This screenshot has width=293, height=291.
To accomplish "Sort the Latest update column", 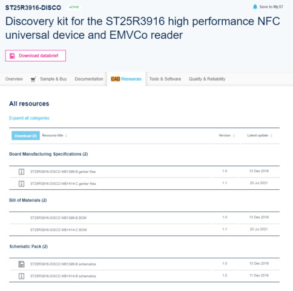I will tap(271, 136).
